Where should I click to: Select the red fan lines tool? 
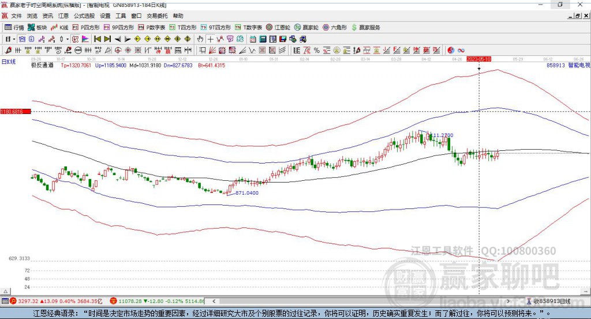pyautogui.click(x=212, y=51)
